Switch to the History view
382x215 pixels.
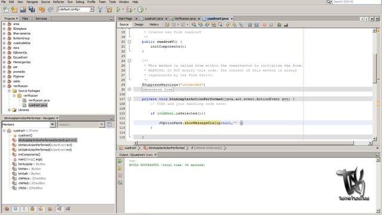click(154, 24)
